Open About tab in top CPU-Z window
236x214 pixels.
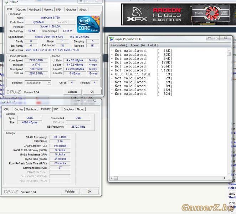pos(83,10)
